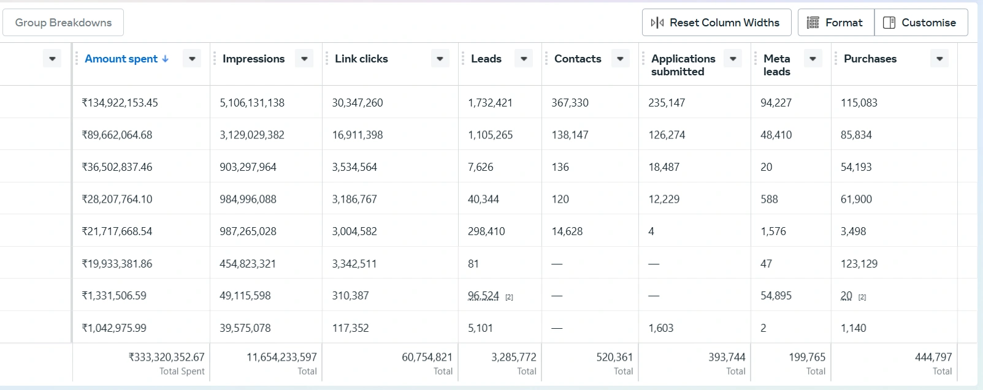This screenshot has height=390, width=983.
Task: Click the Contacts column drag handle
Action: pos(546,59)
